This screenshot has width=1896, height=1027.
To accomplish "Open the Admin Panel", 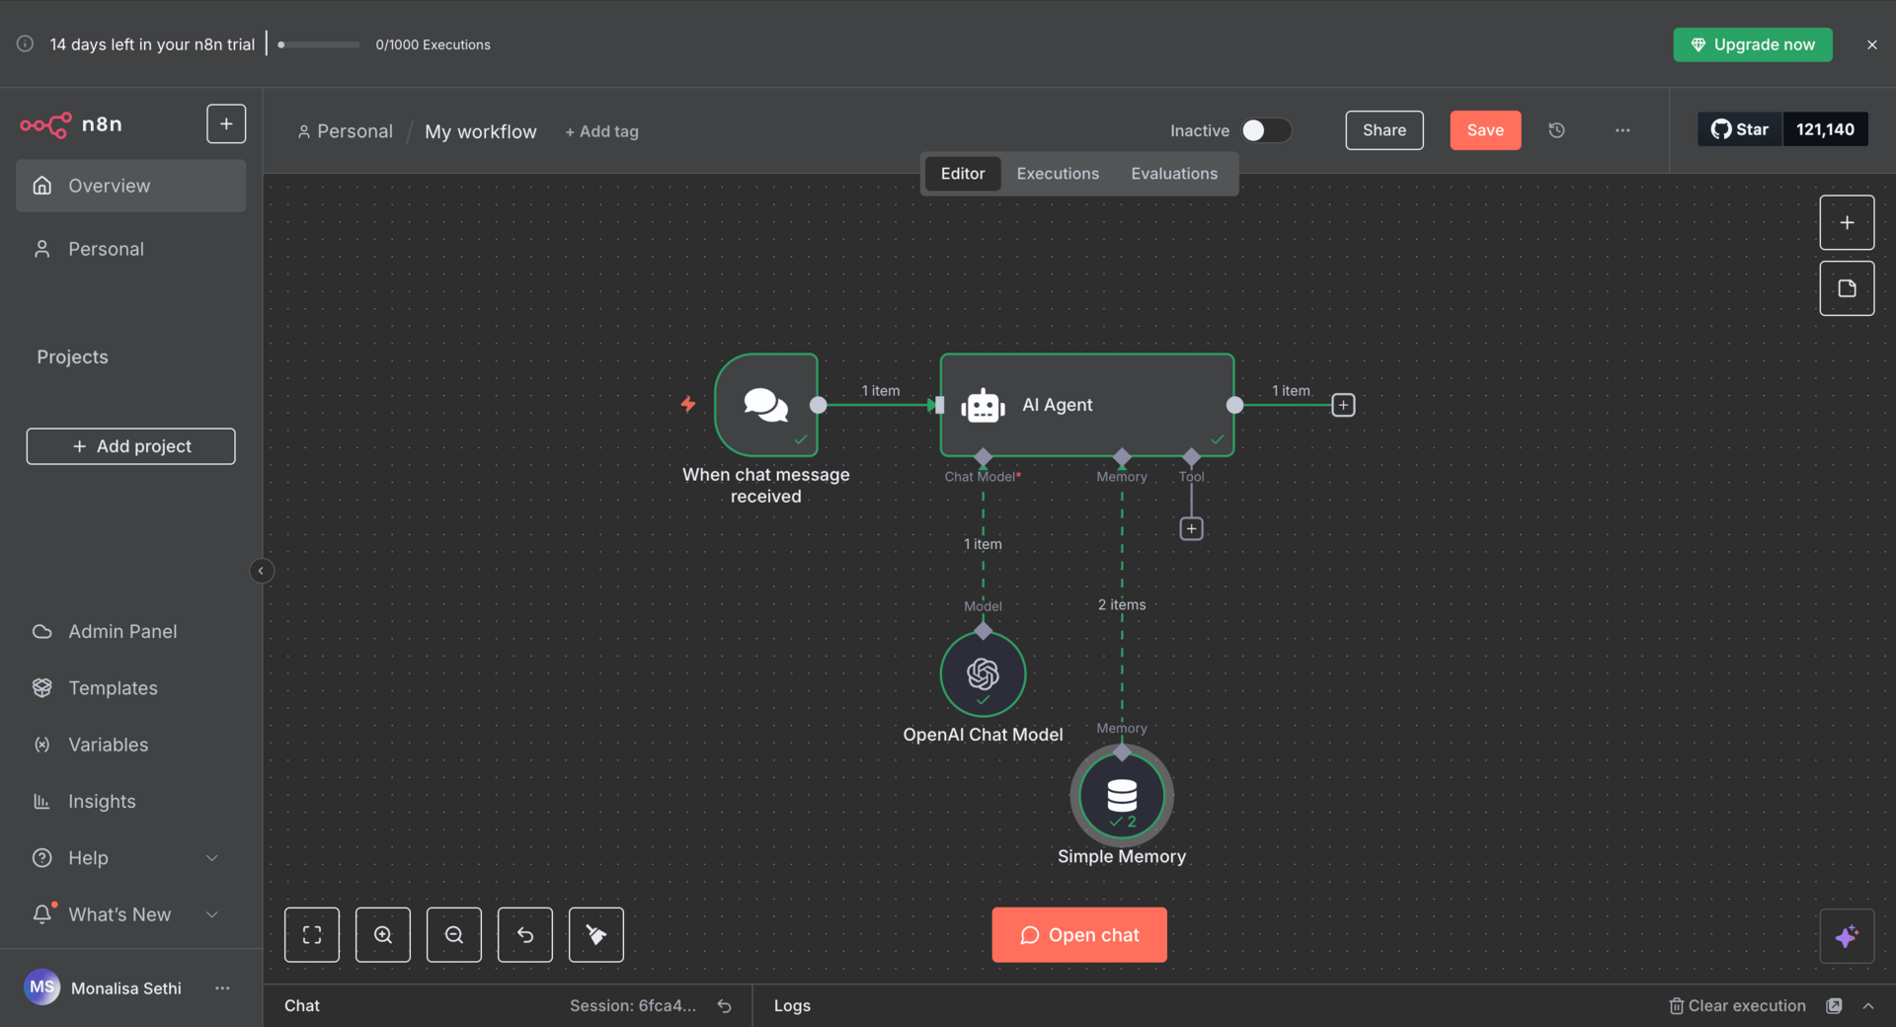I will tap(130, 631).
